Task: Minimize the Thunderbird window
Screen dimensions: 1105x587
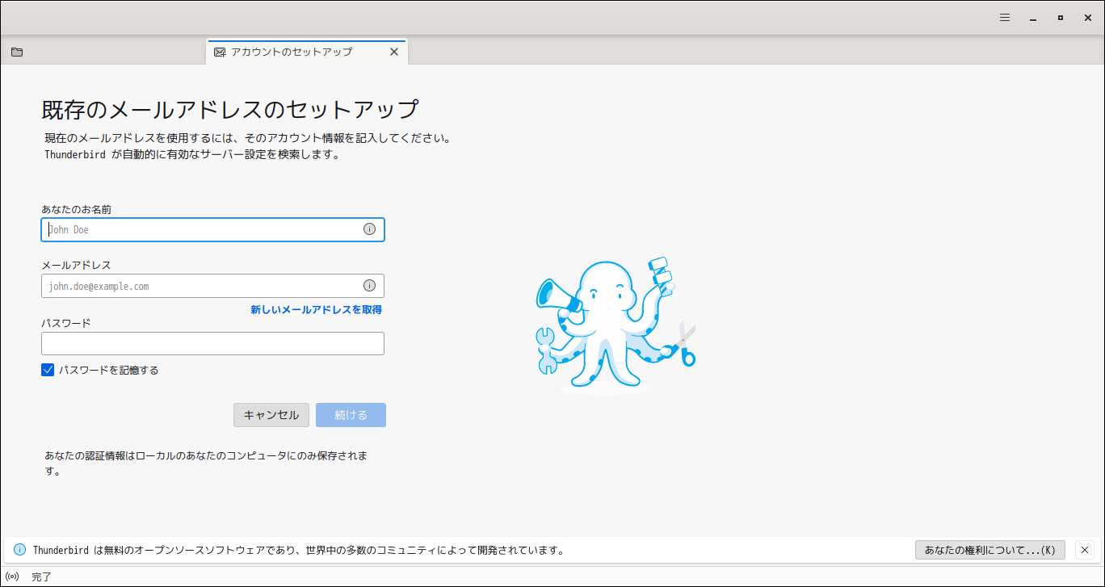Action: click(x=1032, y=17)
